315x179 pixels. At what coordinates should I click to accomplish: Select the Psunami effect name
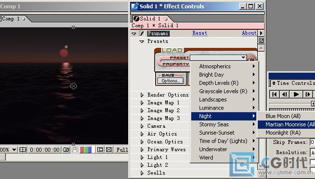pyautogui.click(x=158, y=34)
